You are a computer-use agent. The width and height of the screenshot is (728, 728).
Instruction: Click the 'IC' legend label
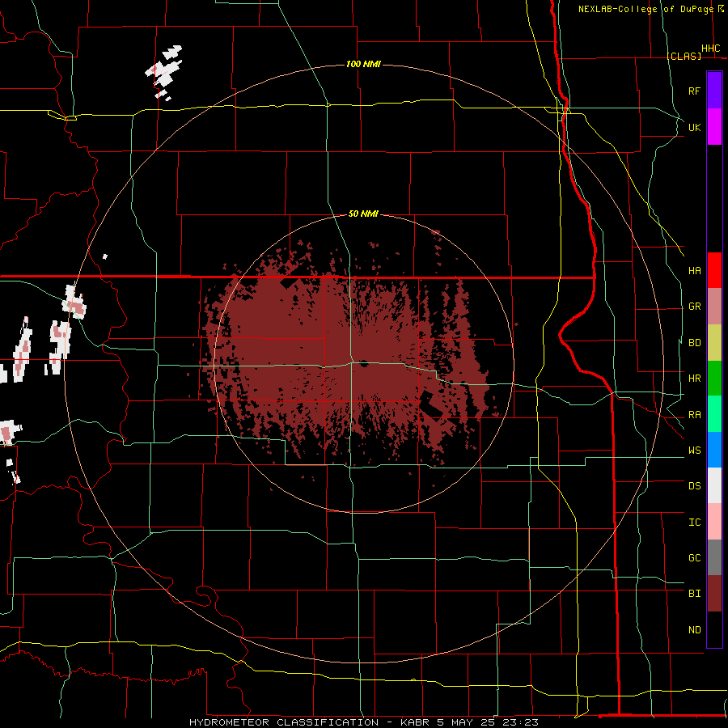tap(694, 523)
